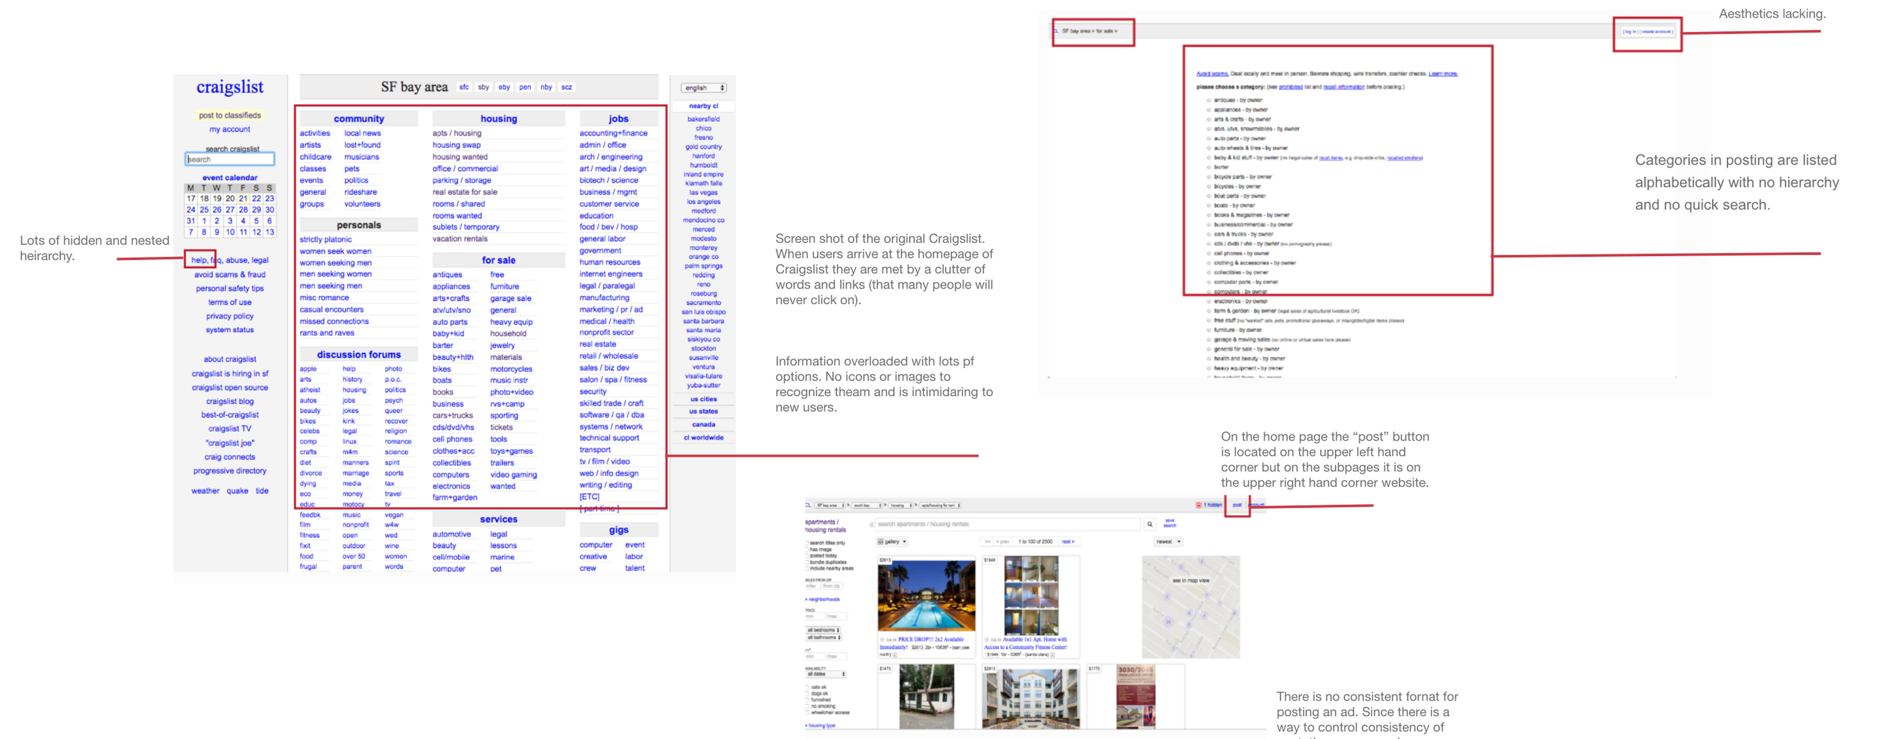This screenshot has width=1882, height=739.
Task: Click the 'next >' pagination link
Action: [1068, 542]
